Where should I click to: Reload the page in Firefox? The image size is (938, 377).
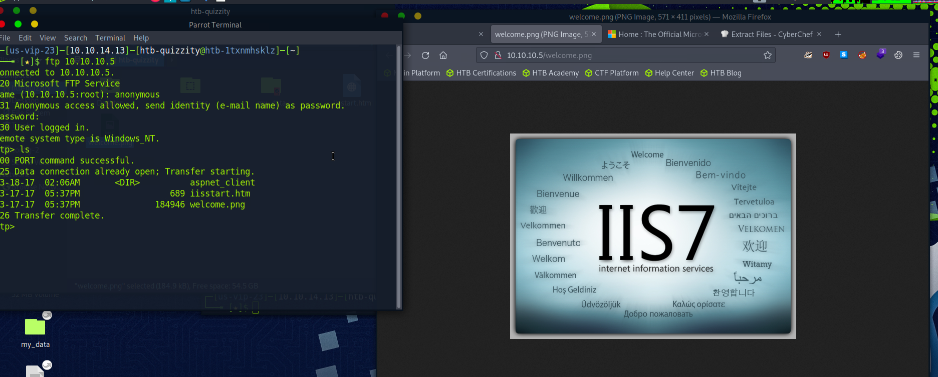425,55
